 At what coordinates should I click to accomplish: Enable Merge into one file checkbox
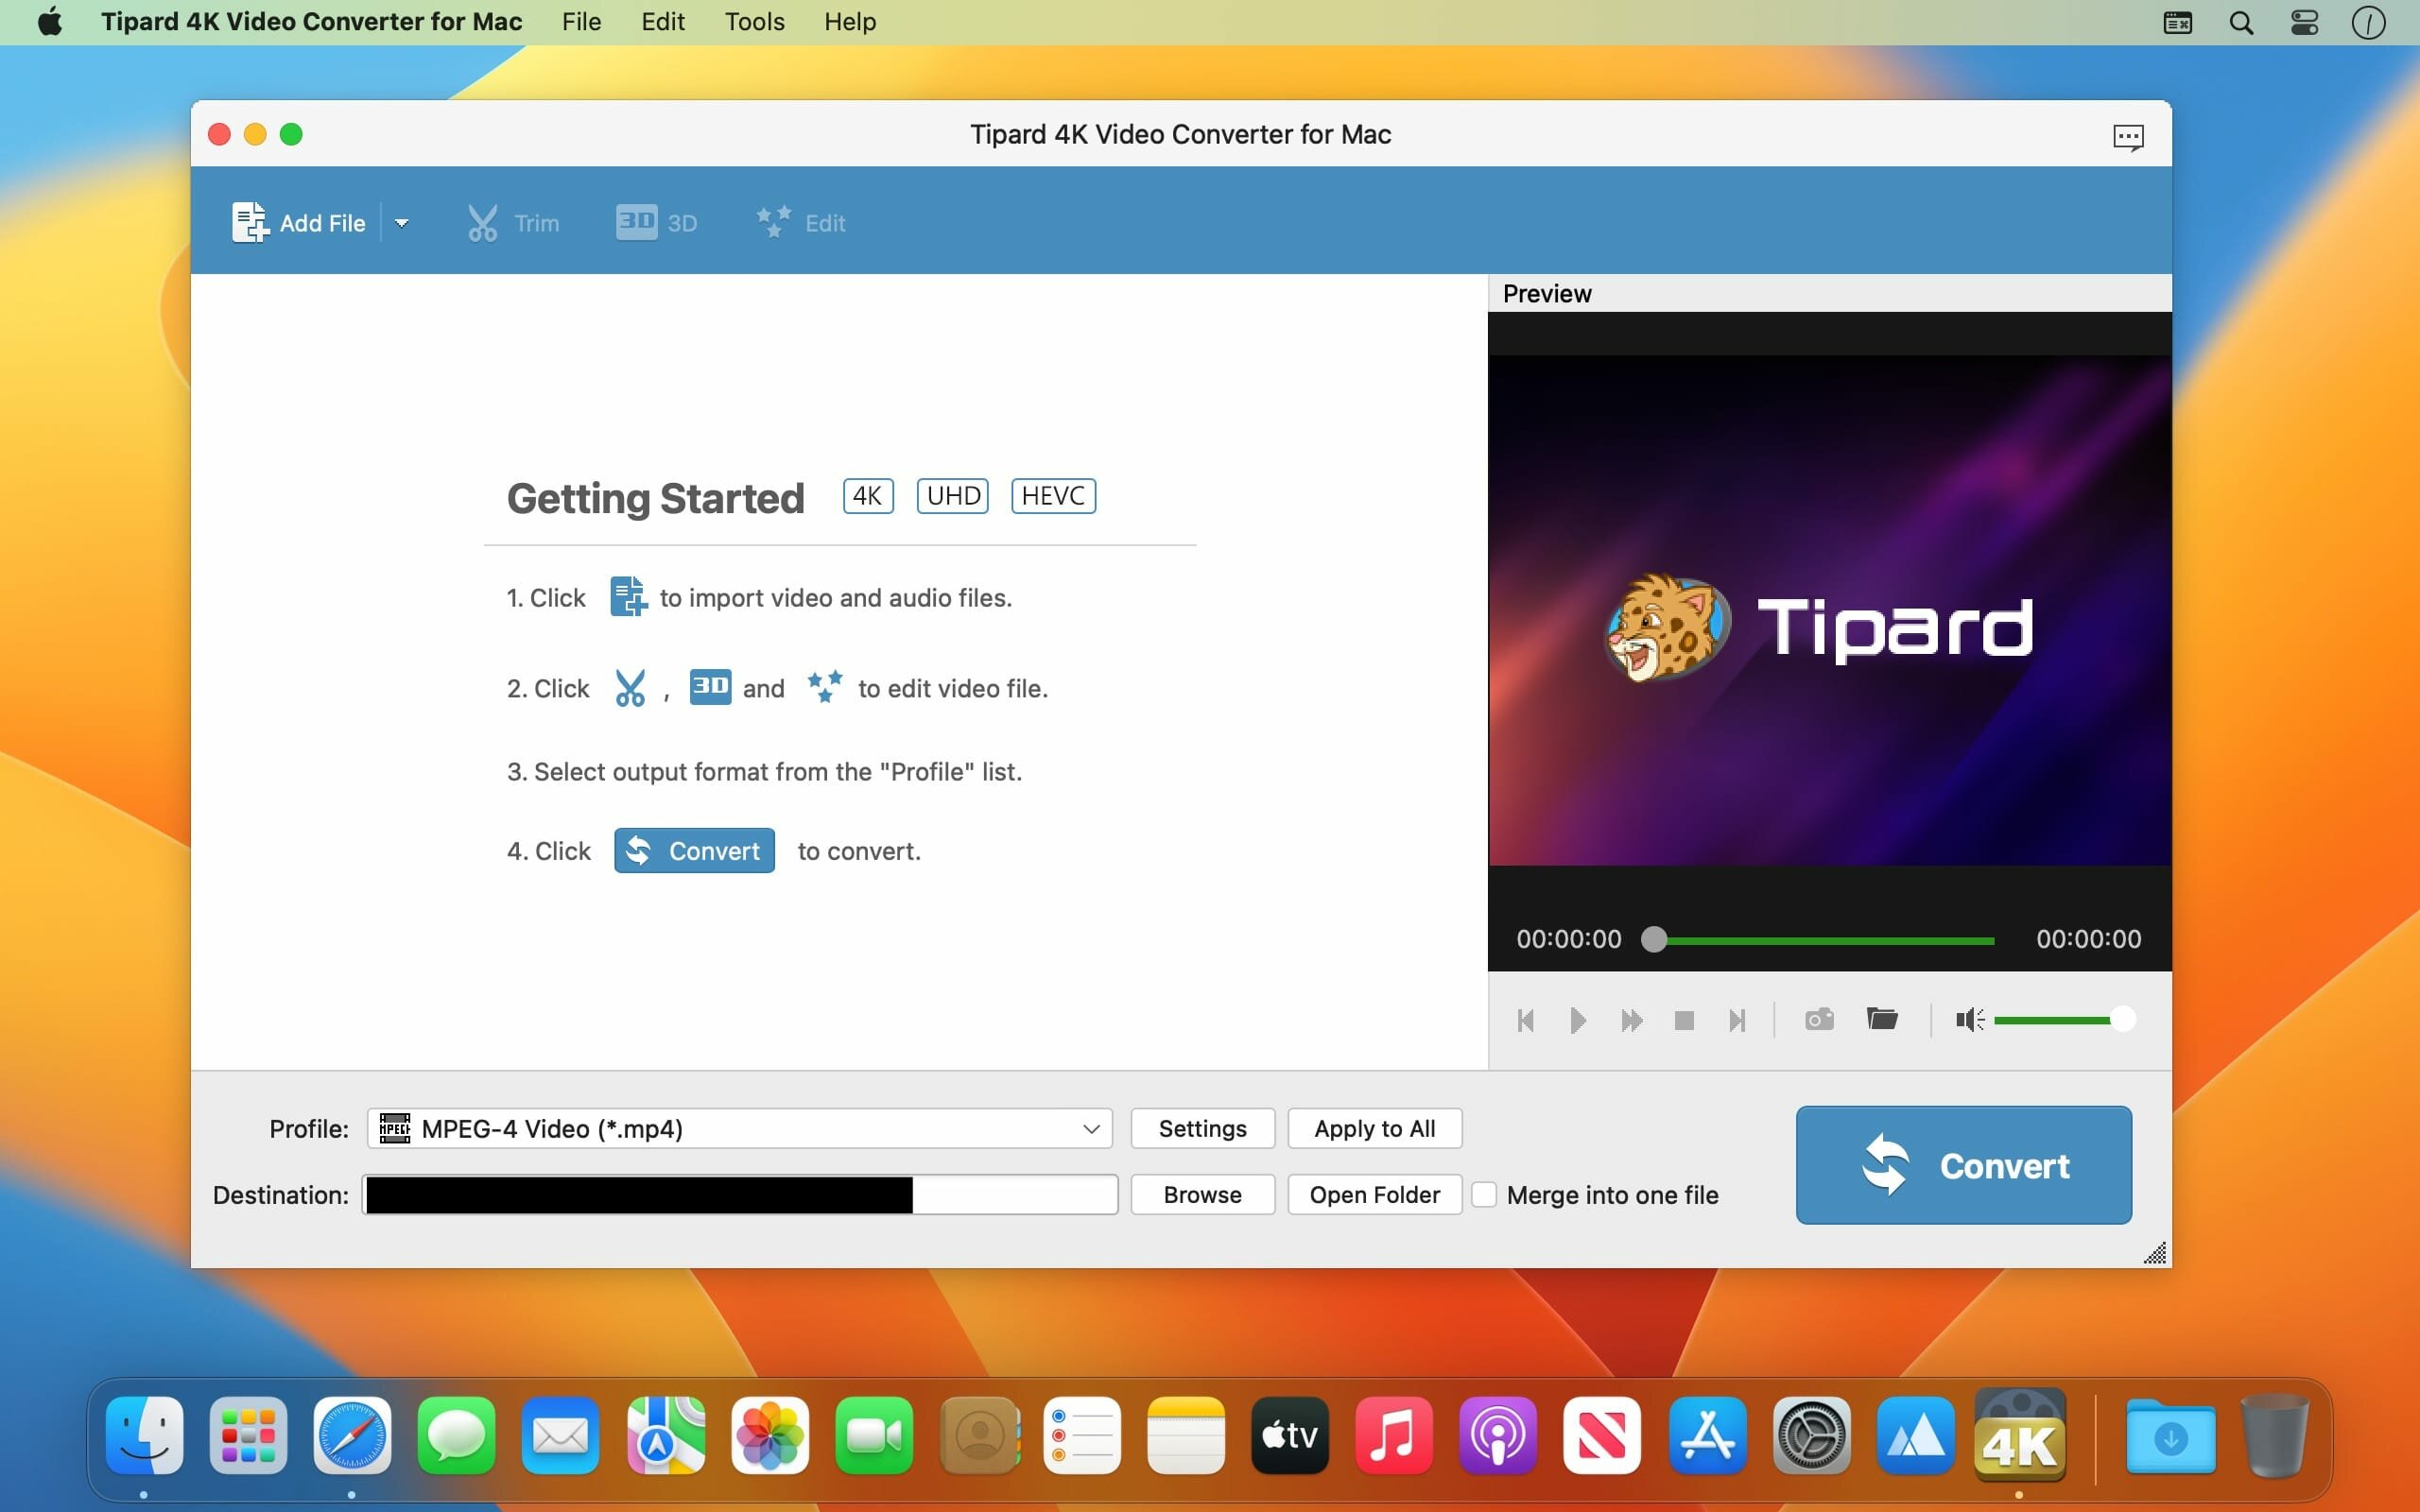1484,1194
